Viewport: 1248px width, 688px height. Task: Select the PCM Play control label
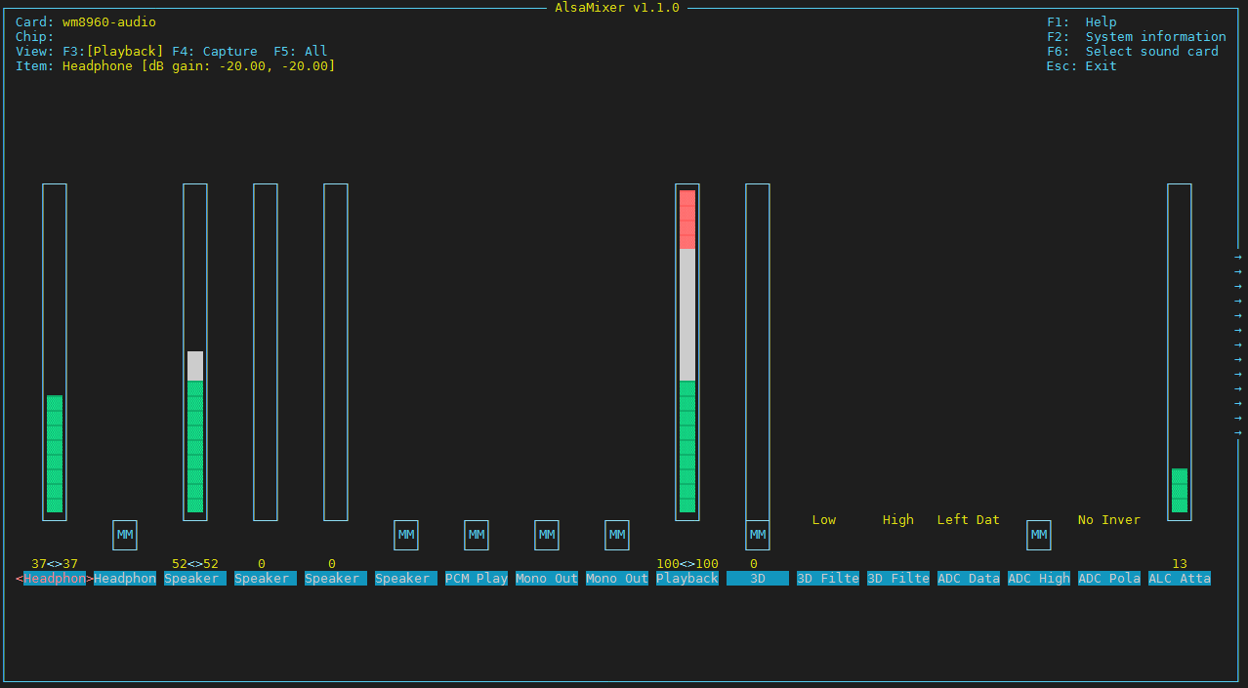coord(477,579)
